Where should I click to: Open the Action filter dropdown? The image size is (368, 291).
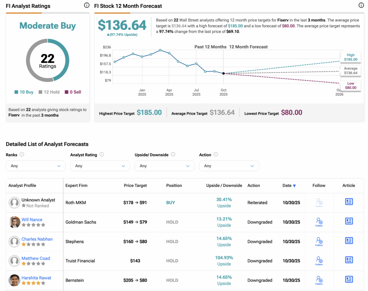(229, 166)
